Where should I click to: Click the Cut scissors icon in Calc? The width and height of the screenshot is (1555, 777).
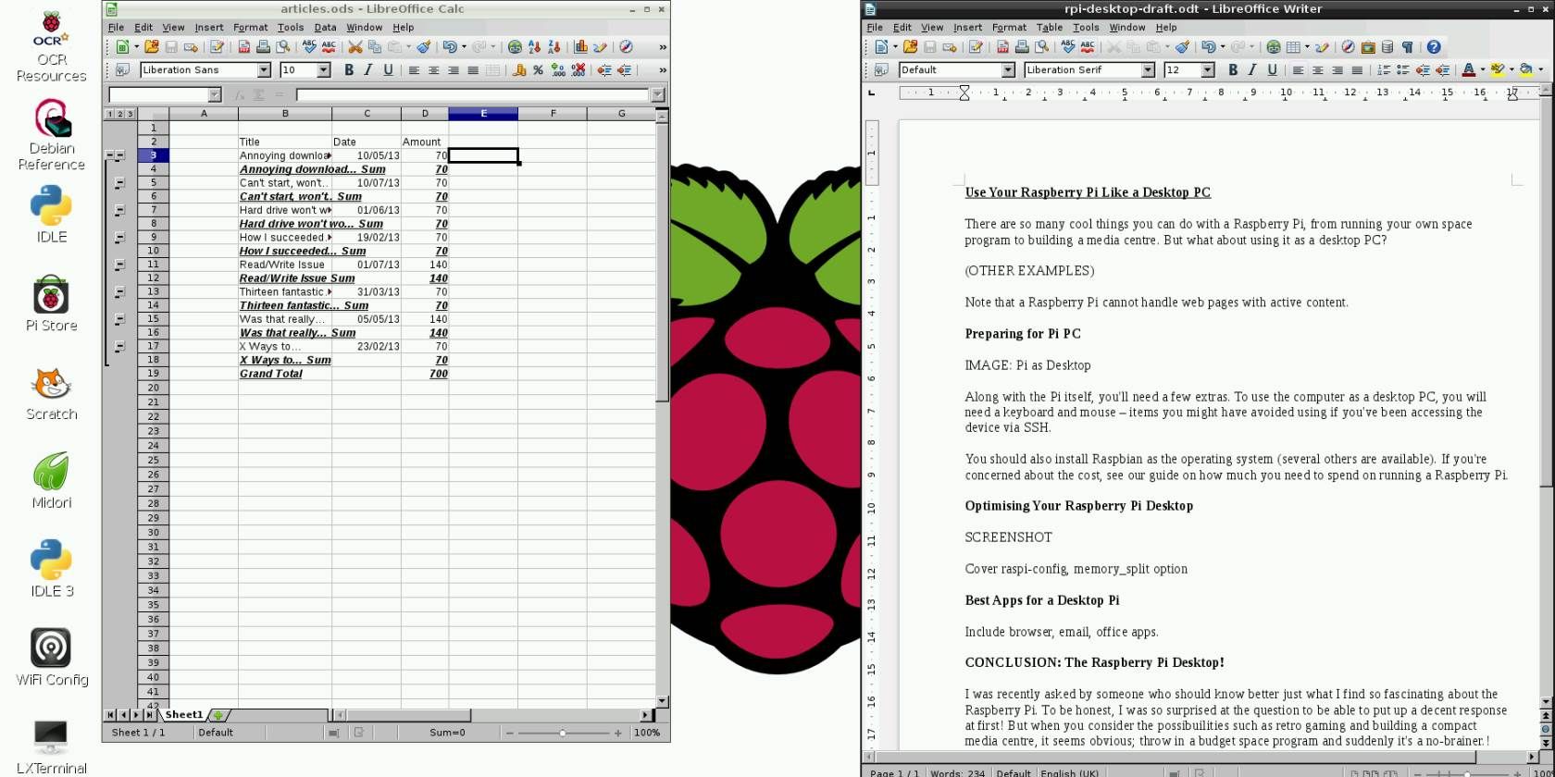tap(355, 46)
